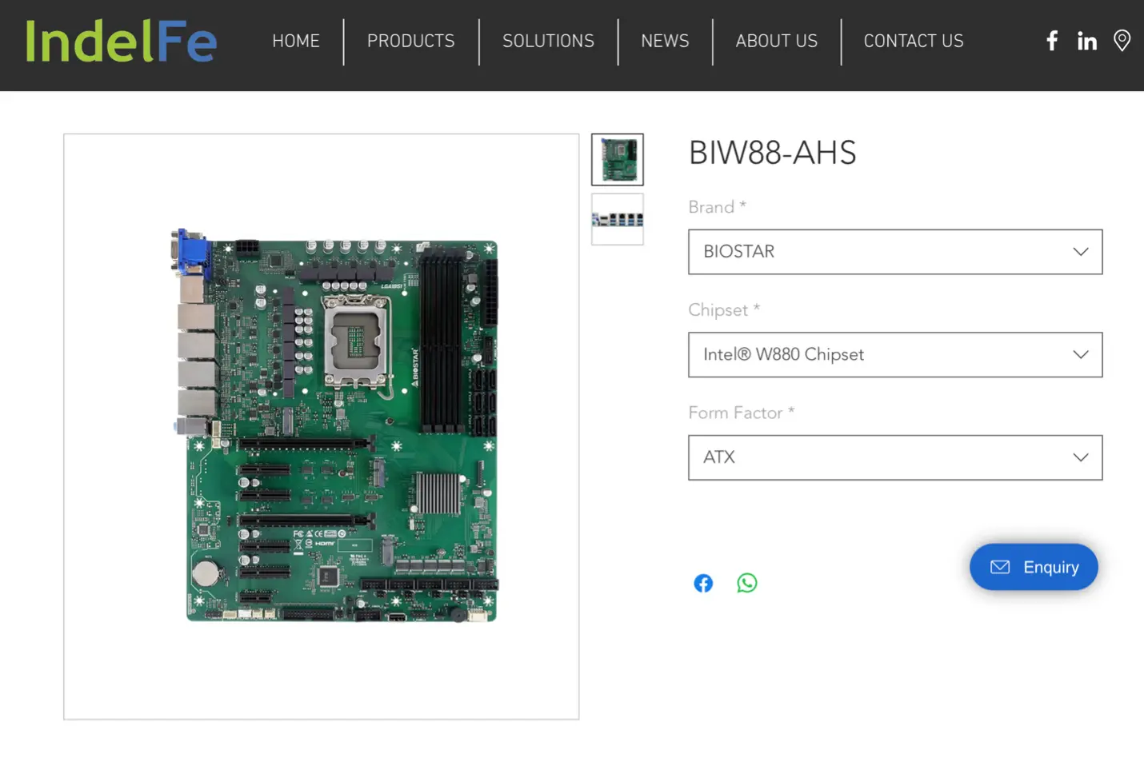Click the large motherboard product image
This screenshot has height=774, width=1144.
(321, 426)
